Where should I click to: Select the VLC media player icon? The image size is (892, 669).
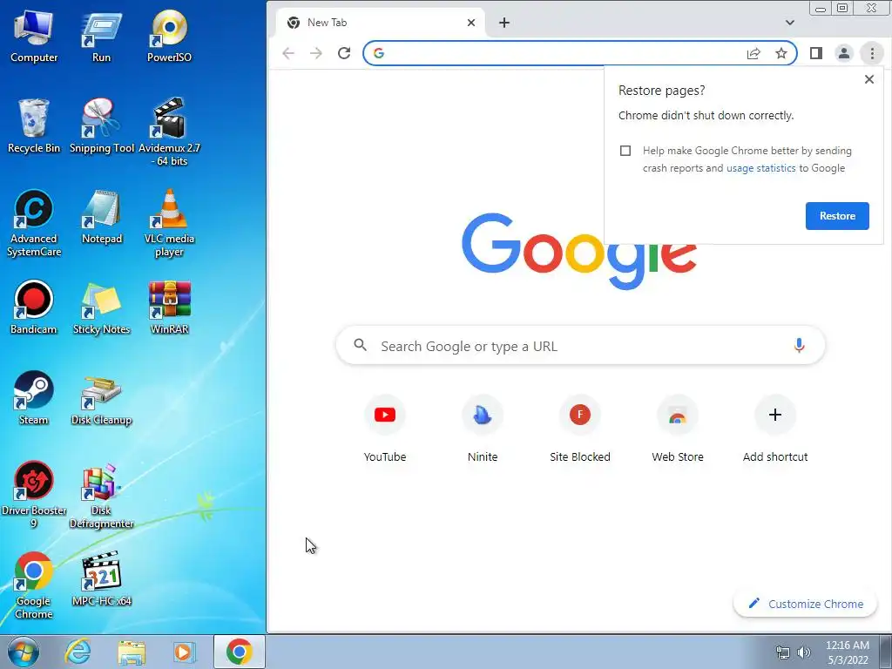click(169, 223)
